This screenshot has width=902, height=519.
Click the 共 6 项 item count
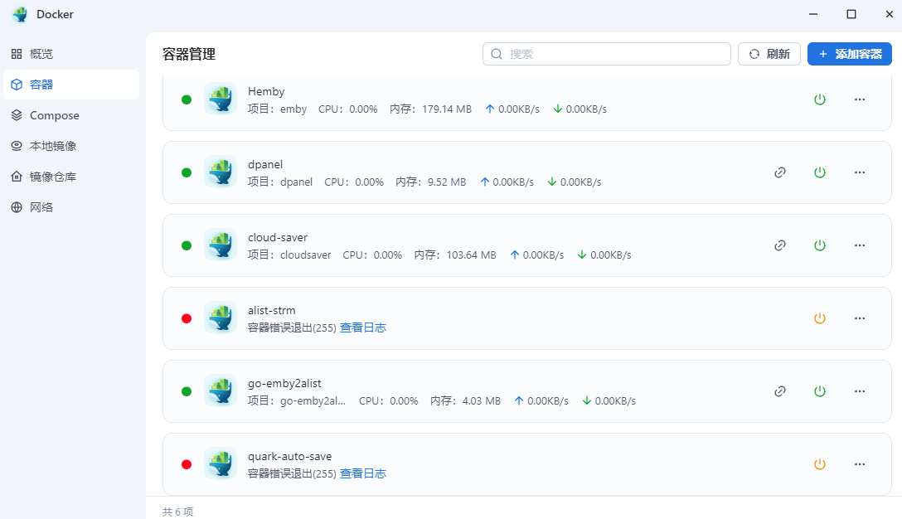[x=177, y=512]
